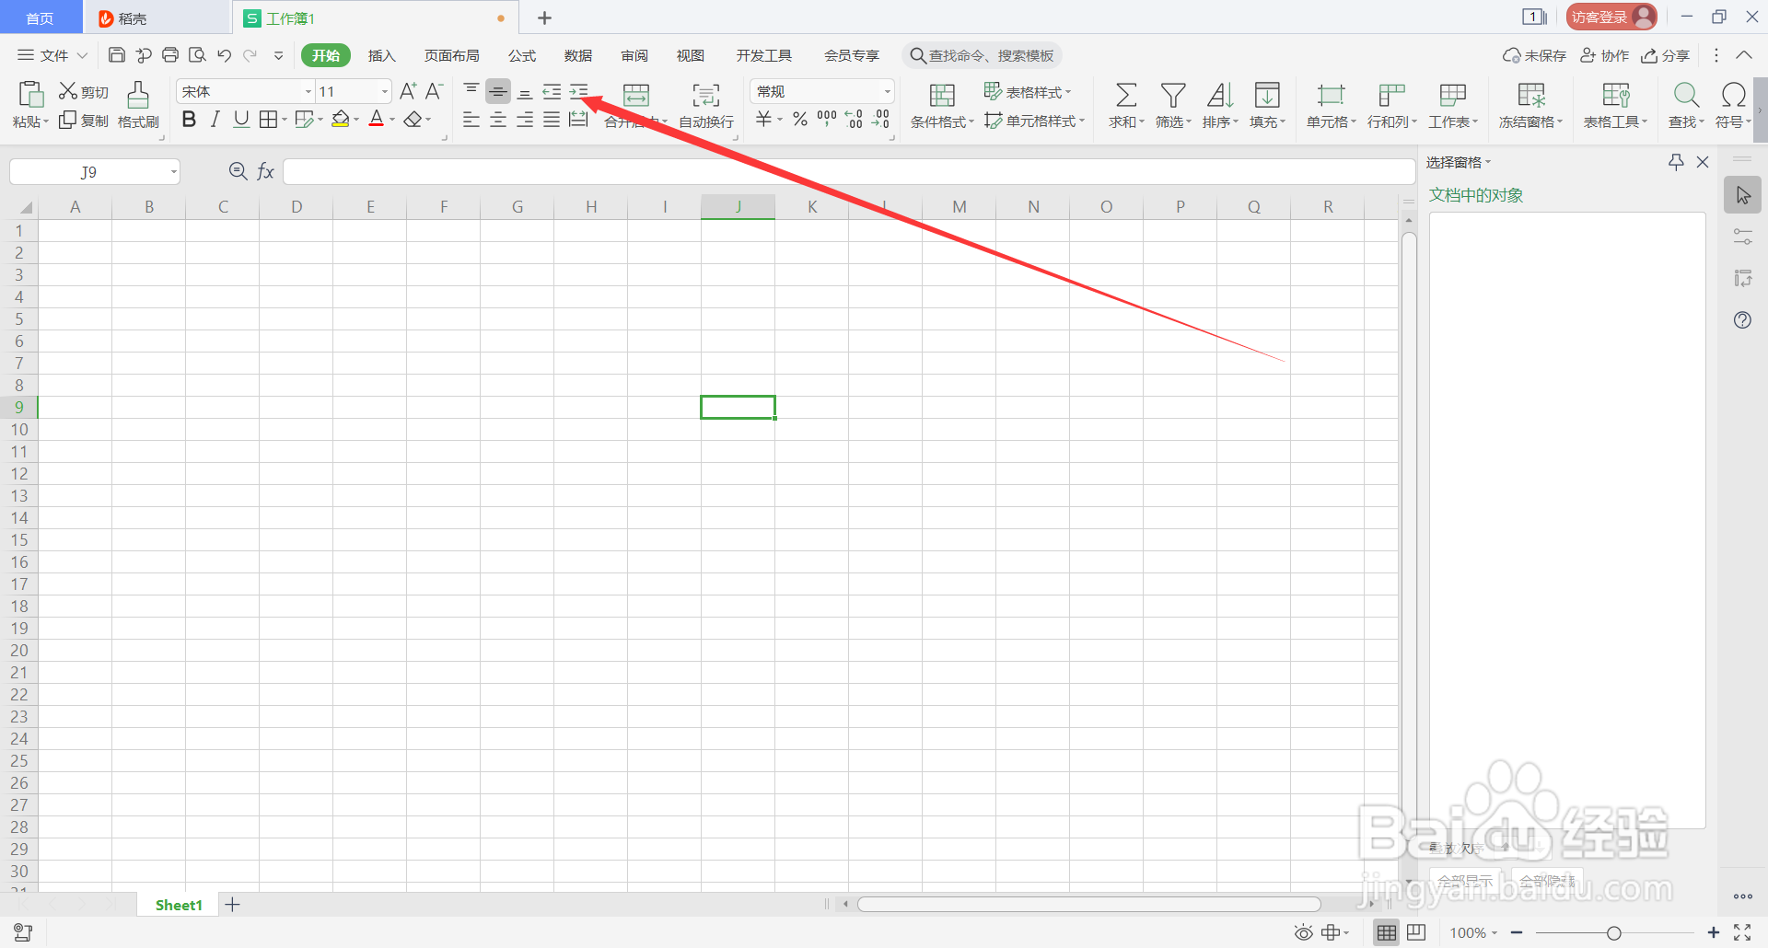Click the increase decimal places icon
Viewport: 1768px width, 948px height.
854,119
